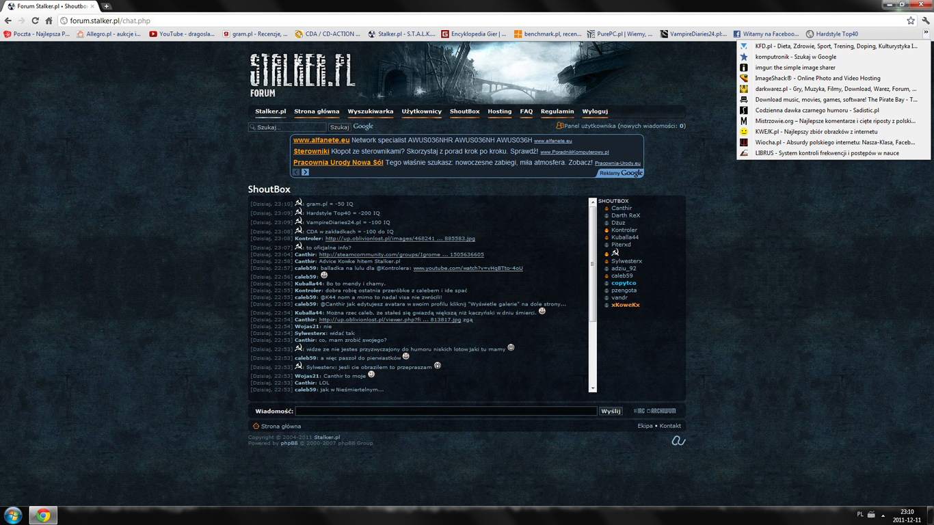Click the Ekipa footer link

point(645,426)
